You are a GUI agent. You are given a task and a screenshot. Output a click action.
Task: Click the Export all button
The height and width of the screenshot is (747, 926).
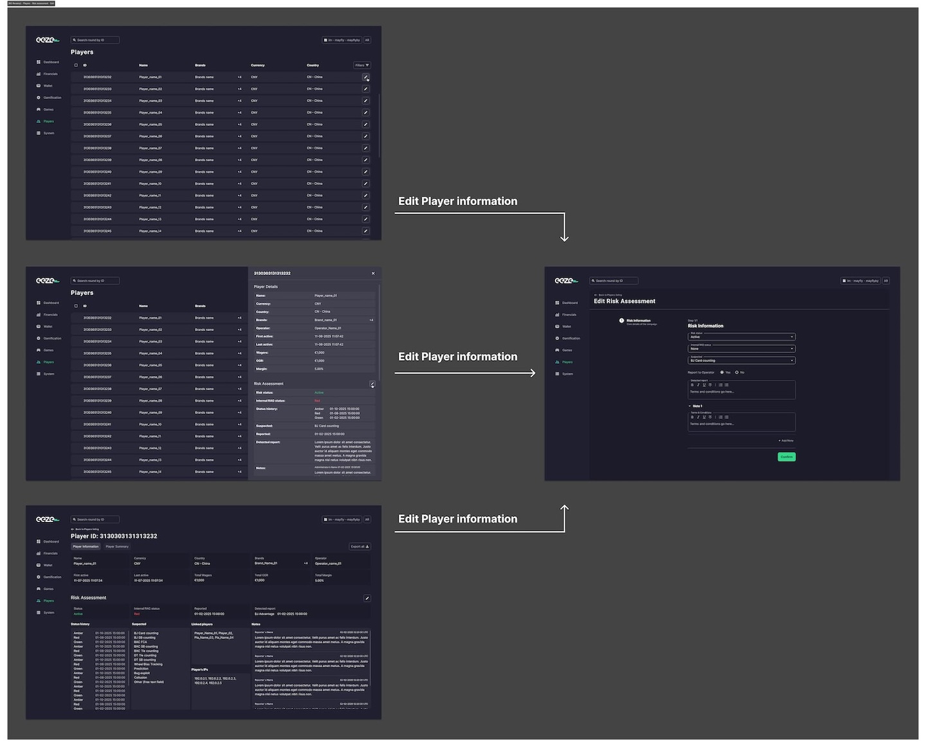pos(359,547)
